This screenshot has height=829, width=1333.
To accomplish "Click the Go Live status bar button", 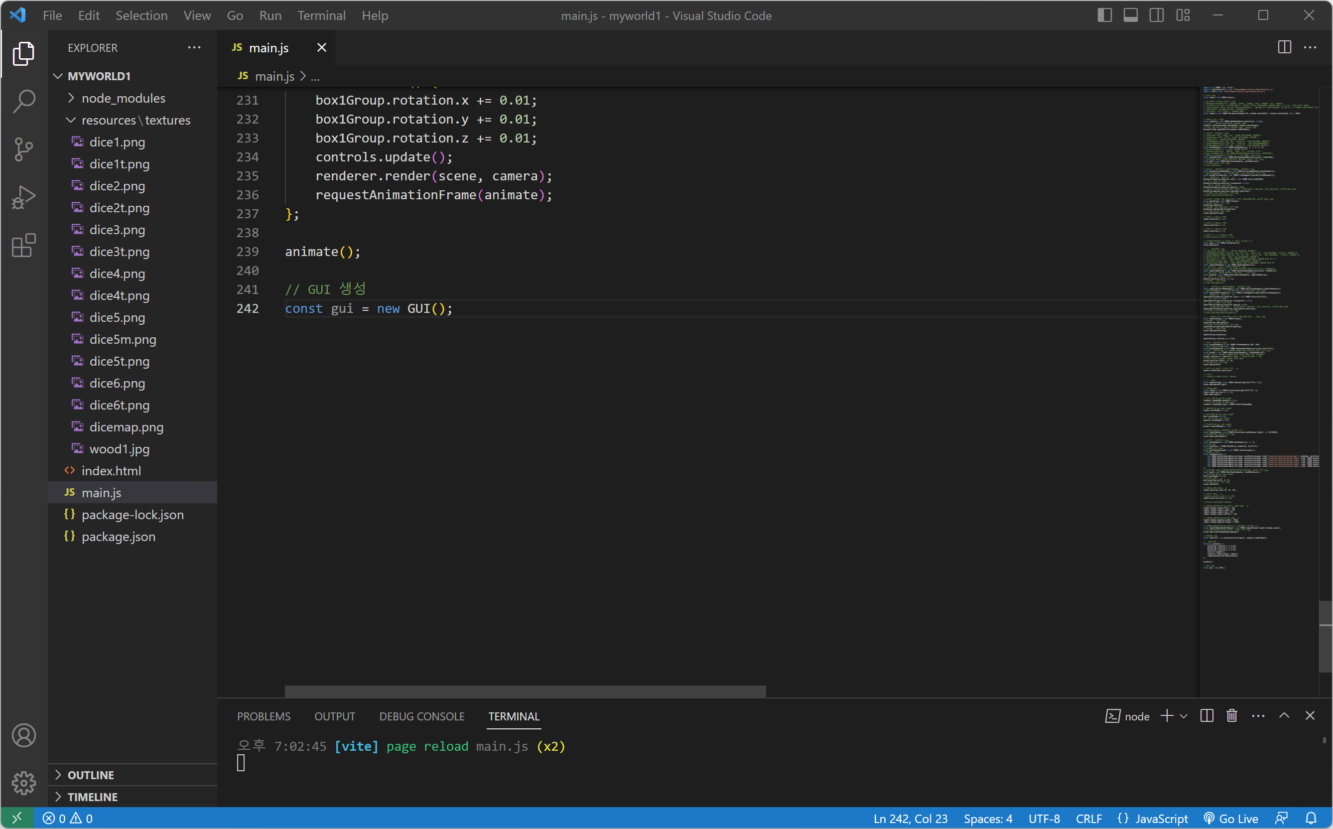I will (x=1231, y=819).
